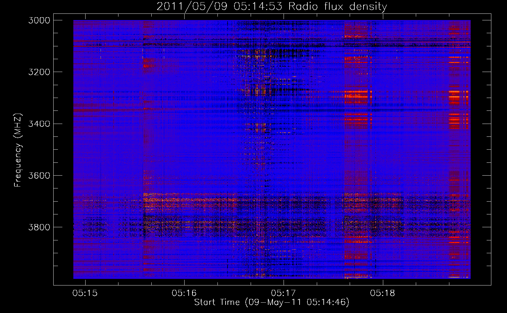
Task: Click the "Start Time (09-May-11 05:14:46)" axis label
Action: pyautogui.click(x=272, y=302)
